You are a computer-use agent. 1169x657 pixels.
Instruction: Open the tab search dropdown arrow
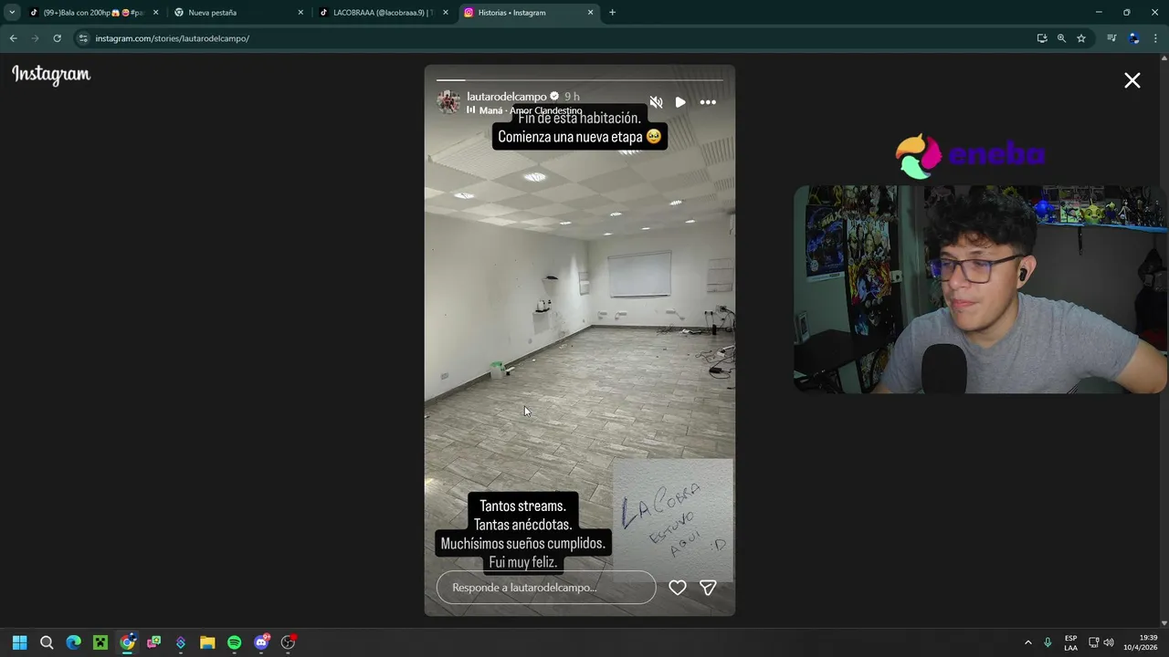(12, 13)
